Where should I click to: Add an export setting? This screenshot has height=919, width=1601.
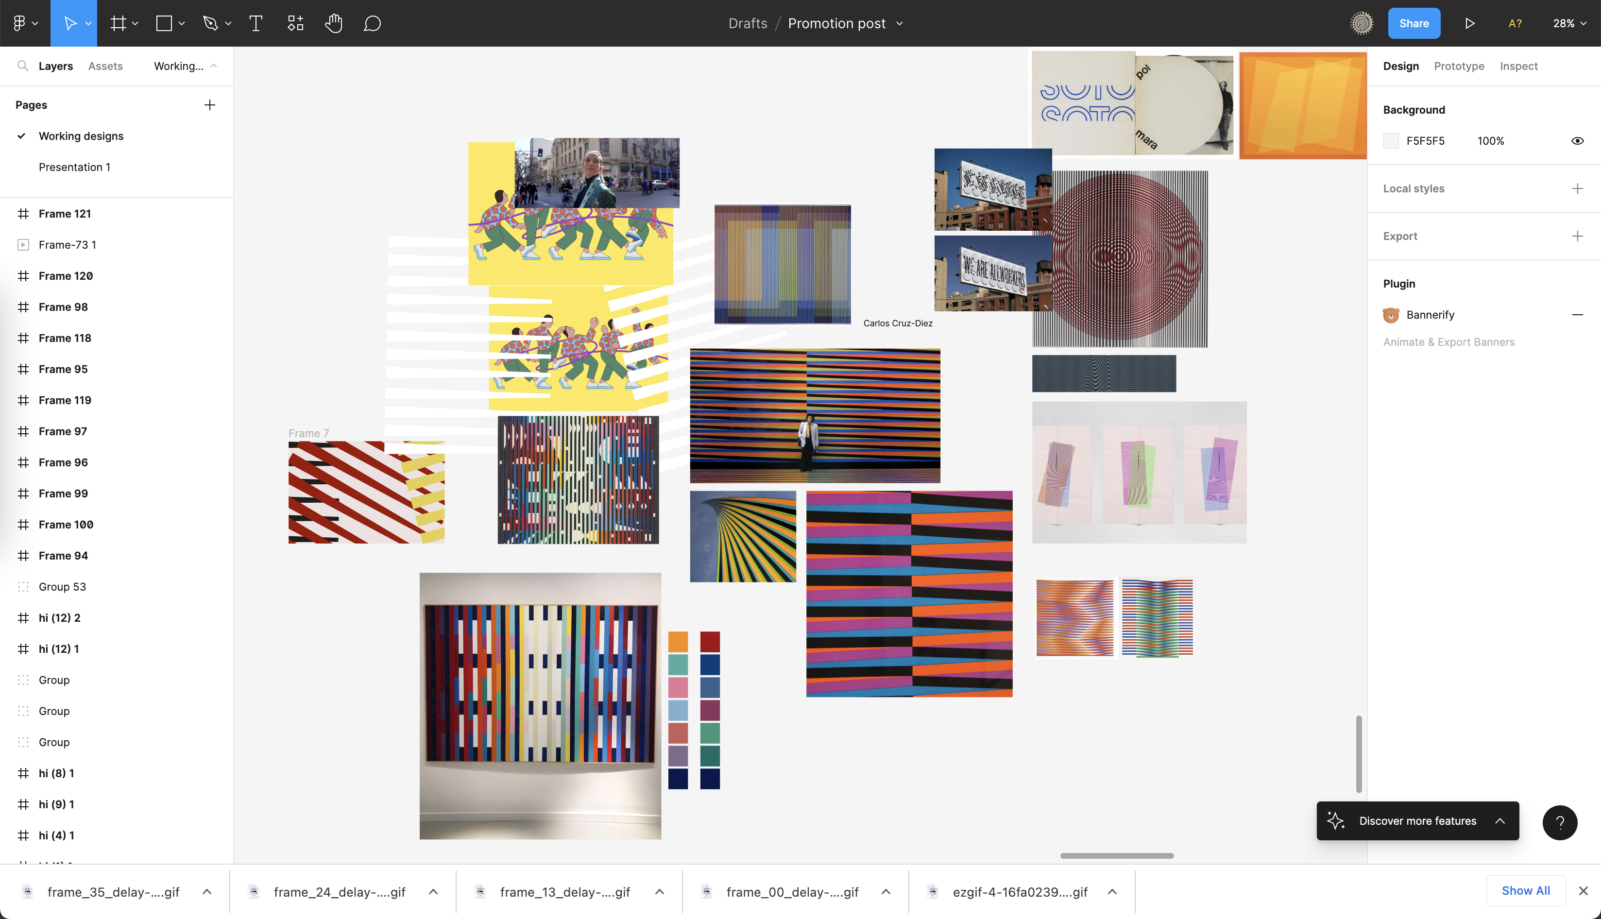[1577, 236]
